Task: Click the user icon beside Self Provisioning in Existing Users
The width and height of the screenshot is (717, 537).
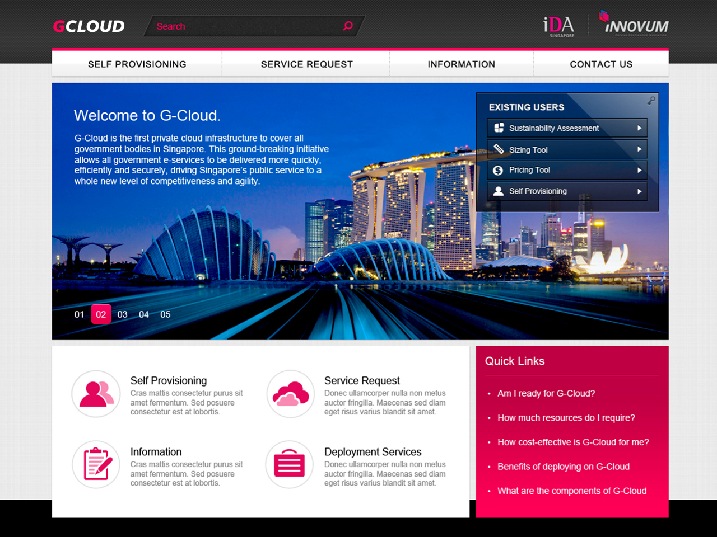Action: [498, 191]
